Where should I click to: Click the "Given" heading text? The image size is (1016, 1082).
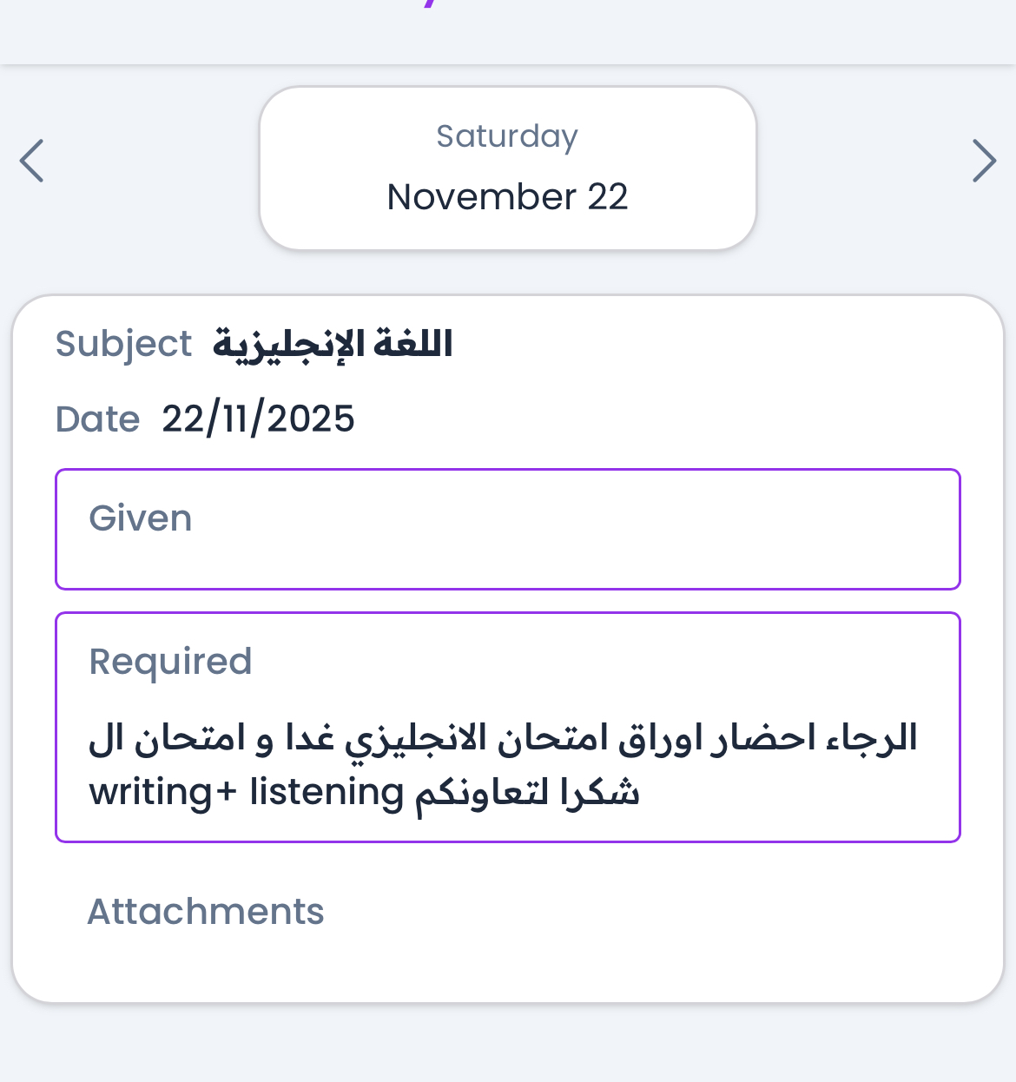coord(141,518)
